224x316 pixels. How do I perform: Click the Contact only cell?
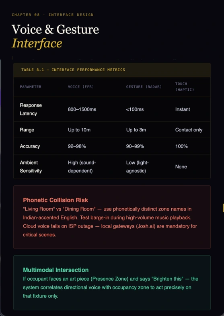[x=189, y=130]
